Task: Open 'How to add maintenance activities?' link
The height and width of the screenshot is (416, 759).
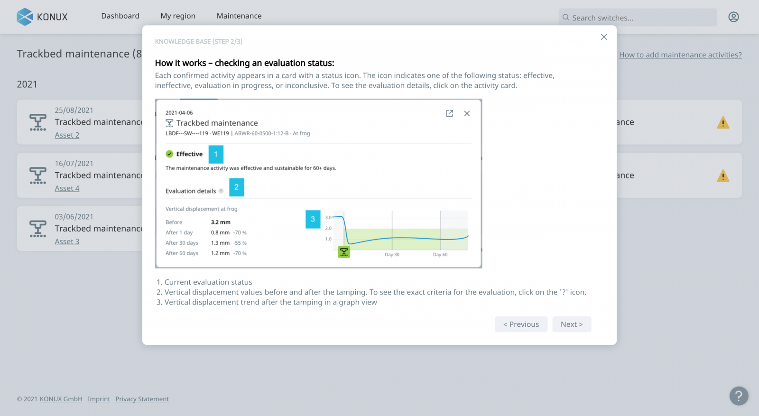Action: coord(680,55)
